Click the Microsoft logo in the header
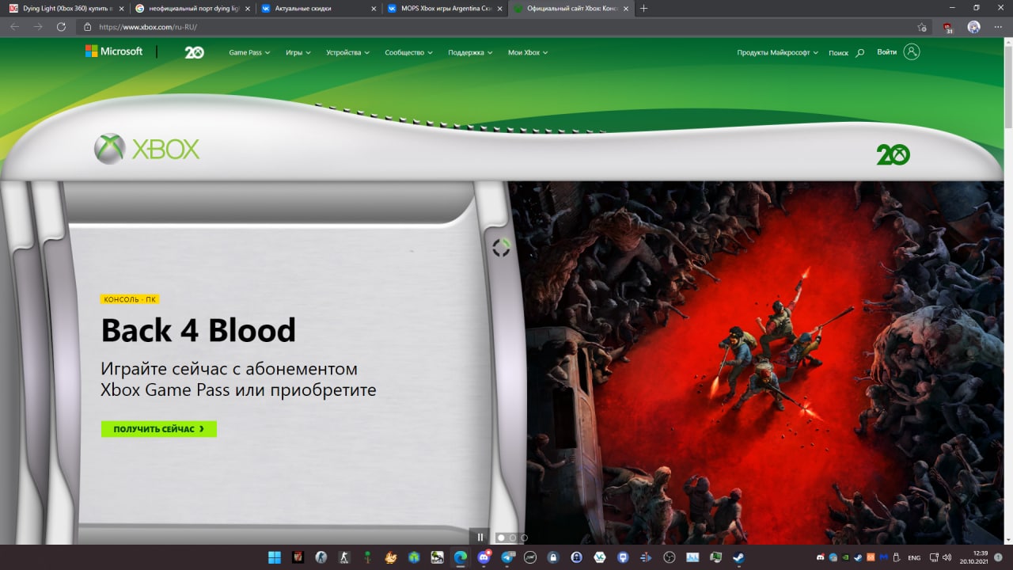Image resolution: width=1013 pixels, height=570 pixels. (114, 51)
